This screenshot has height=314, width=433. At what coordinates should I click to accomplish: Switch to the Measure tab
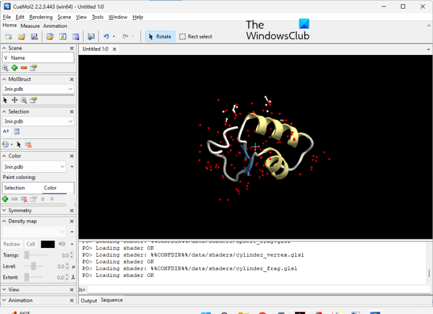(x=30, y=26)
